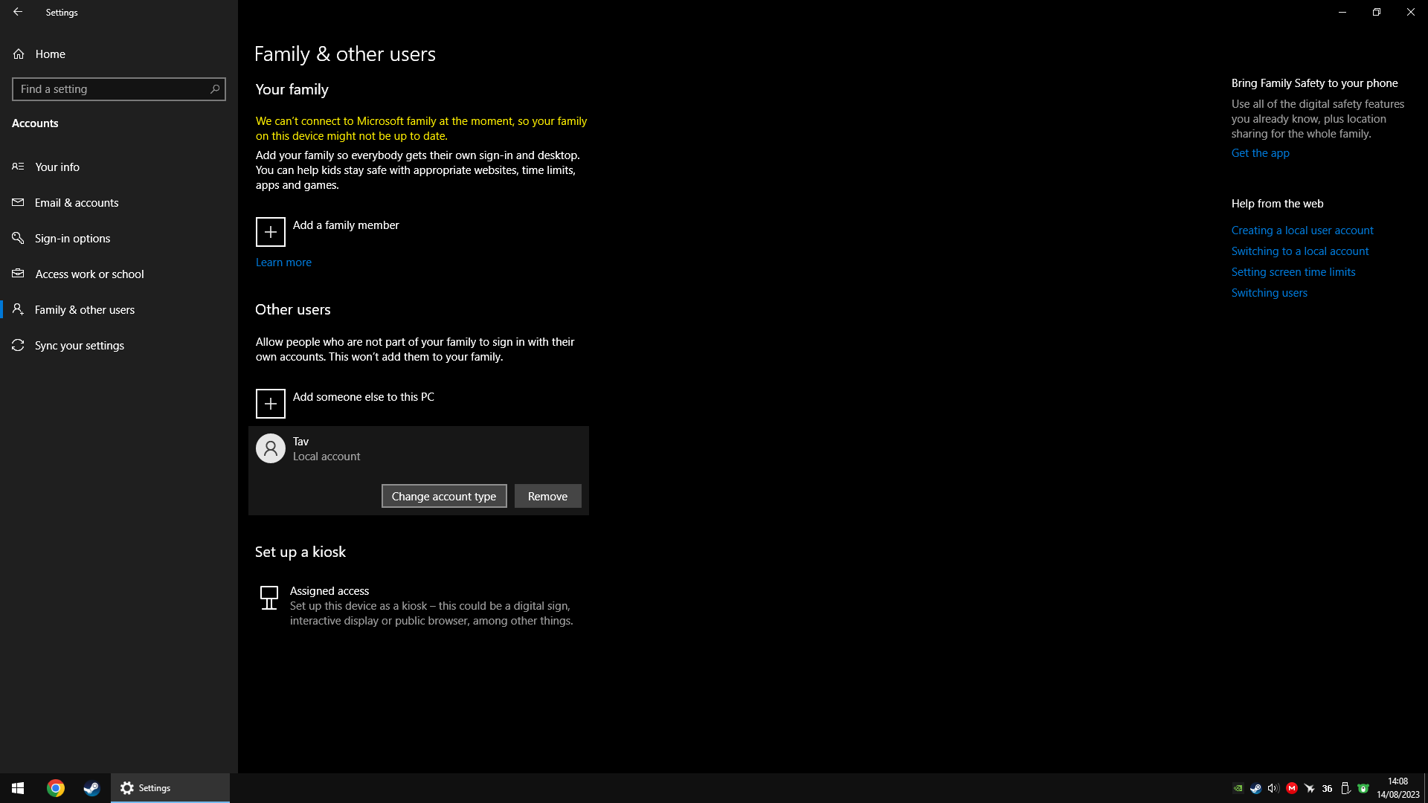Switch to Email & accounts
The image size is (1428, 803).
(x=77, y=202)
